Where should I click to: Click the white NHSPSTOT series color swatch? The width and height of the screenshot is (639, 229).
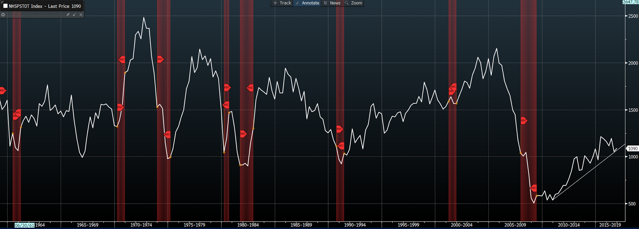[5, 6]
